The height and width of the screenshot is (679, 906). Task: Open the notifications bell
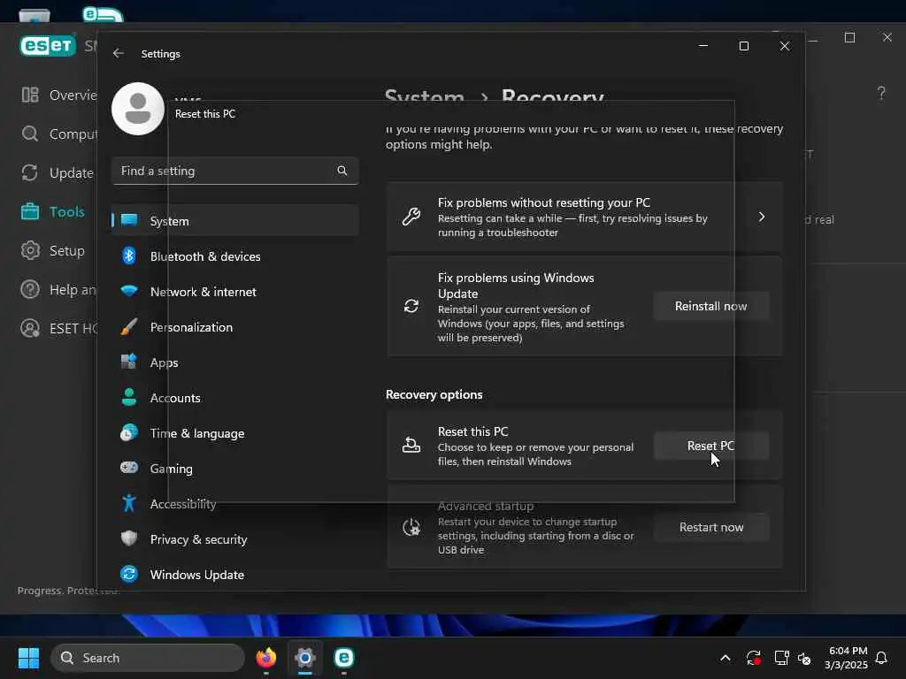click(882, 658)
